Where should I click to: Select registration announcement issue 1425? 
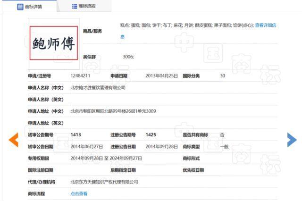pyautogui.click(x=151, y=135)
